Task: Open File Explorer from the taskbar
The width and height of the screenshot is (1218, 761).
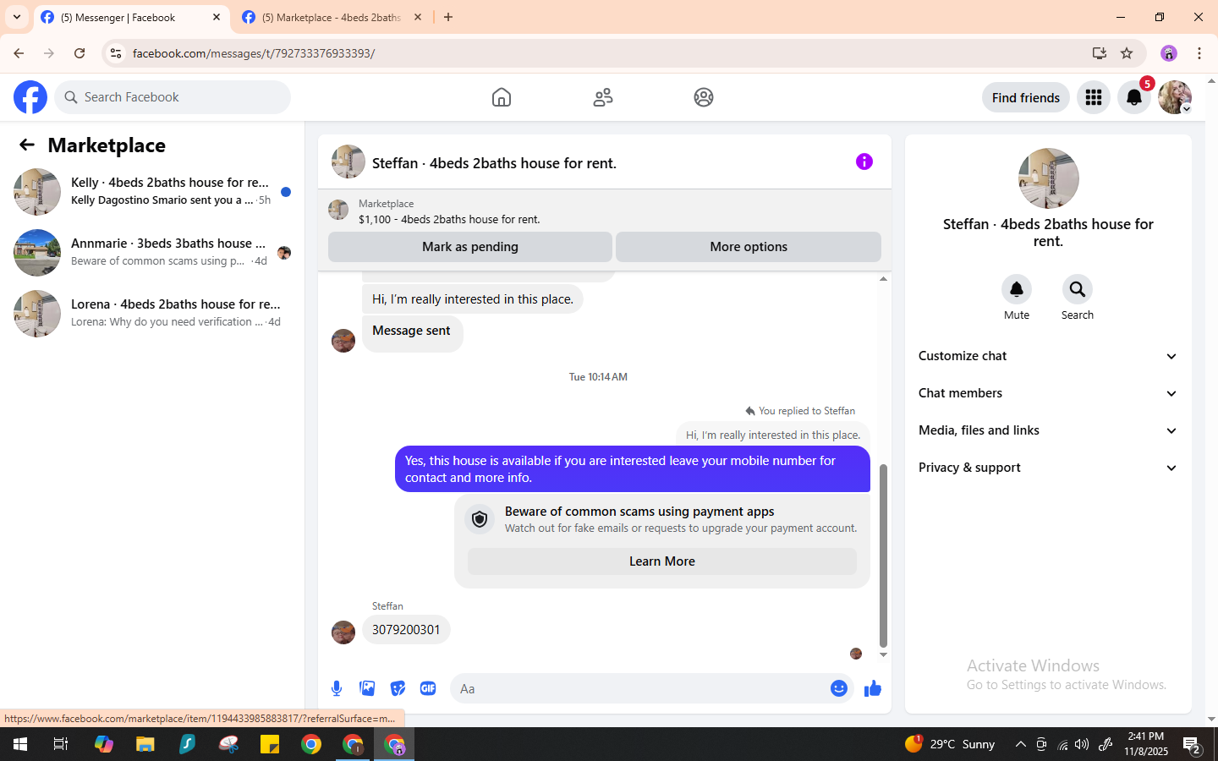Action: [x=145, y=744]
